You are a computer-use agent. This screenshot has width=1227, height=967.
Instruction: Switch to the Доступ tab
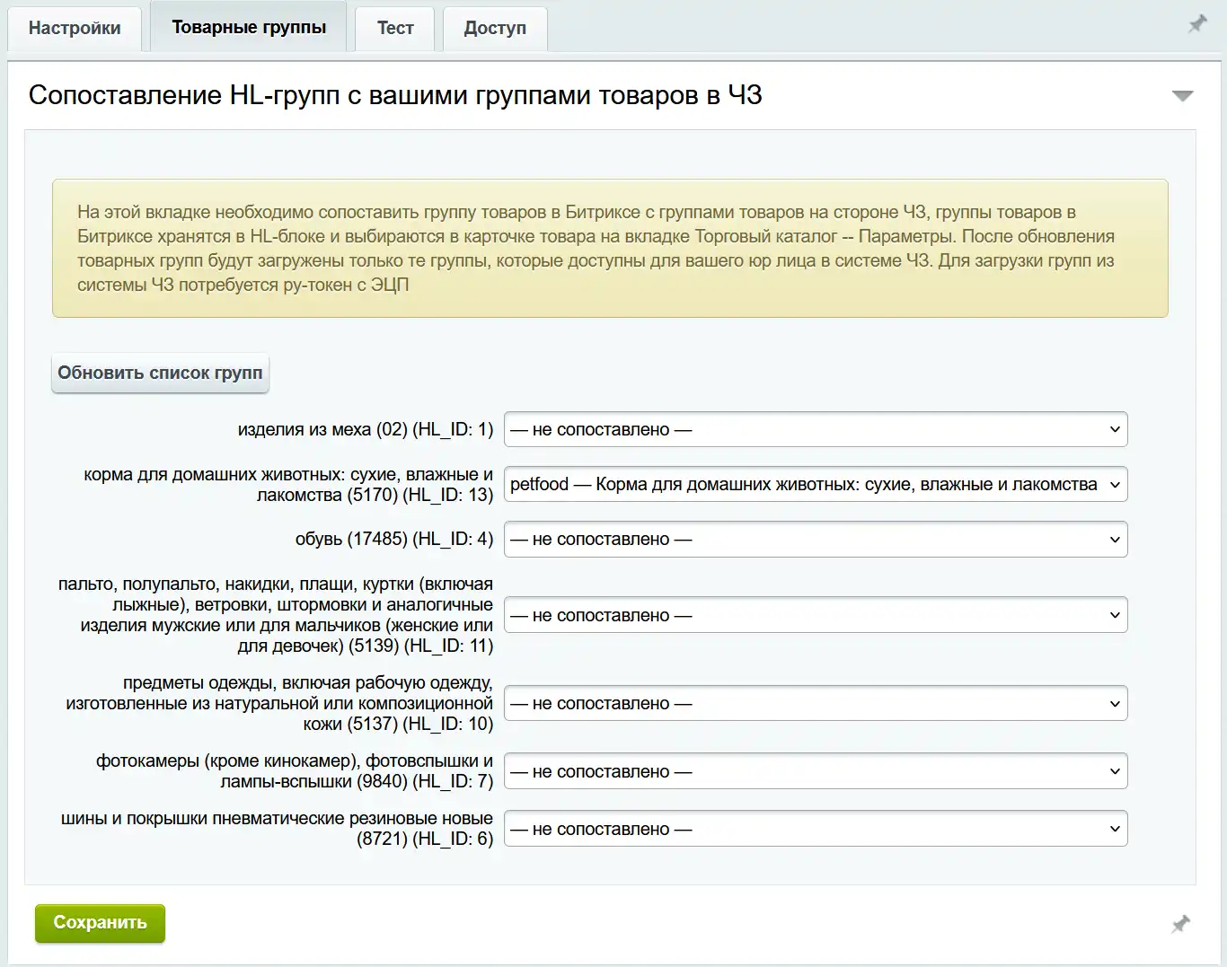tap(494, 28)
